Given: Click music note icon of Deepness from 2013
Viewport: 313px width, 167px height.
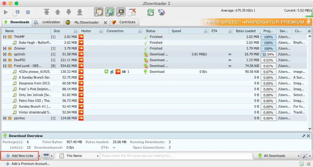Looking at the screenshot, I should pos(15,83).
